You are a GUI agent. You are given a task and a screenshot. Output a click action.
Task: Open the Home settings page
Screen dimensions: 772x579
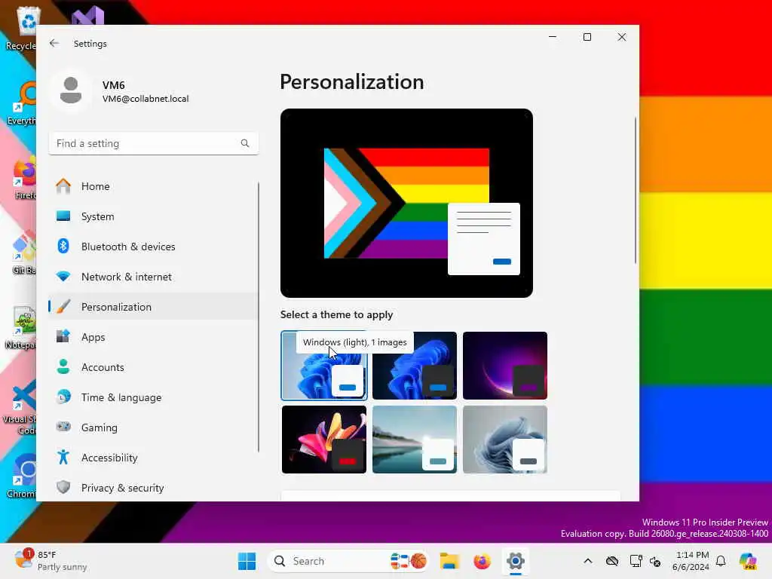coord(154,186)
